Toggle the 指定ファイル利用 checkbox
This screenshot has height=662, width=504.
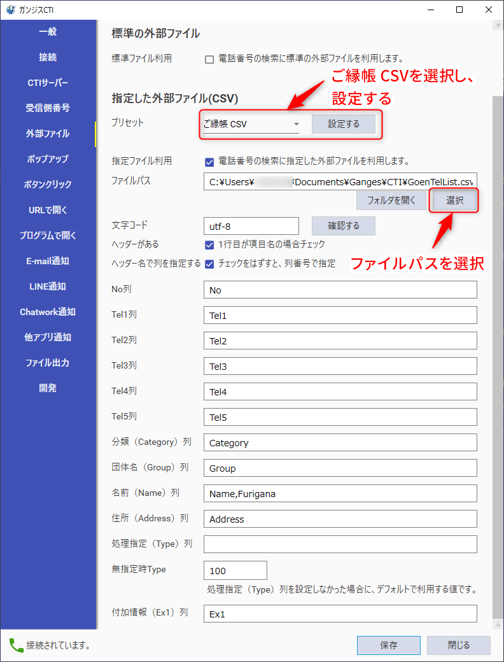(209, 162)
